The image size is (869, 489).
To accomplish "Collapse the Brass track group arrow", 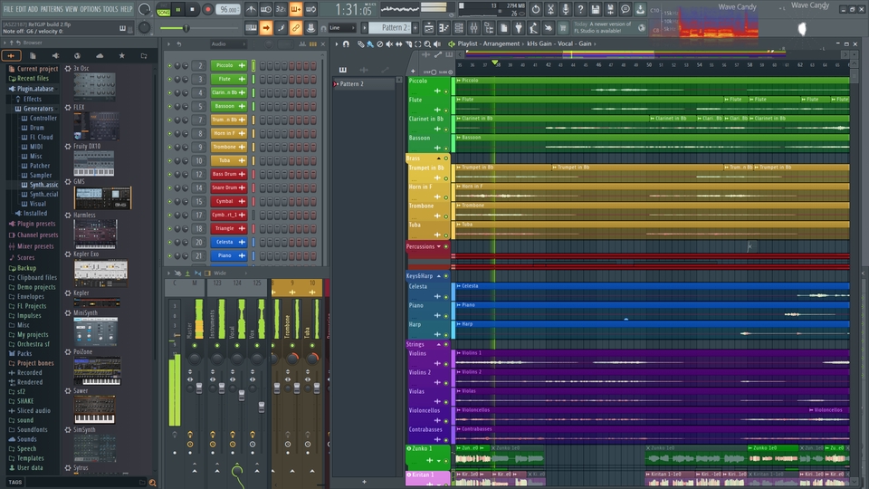I will point(438,158).
